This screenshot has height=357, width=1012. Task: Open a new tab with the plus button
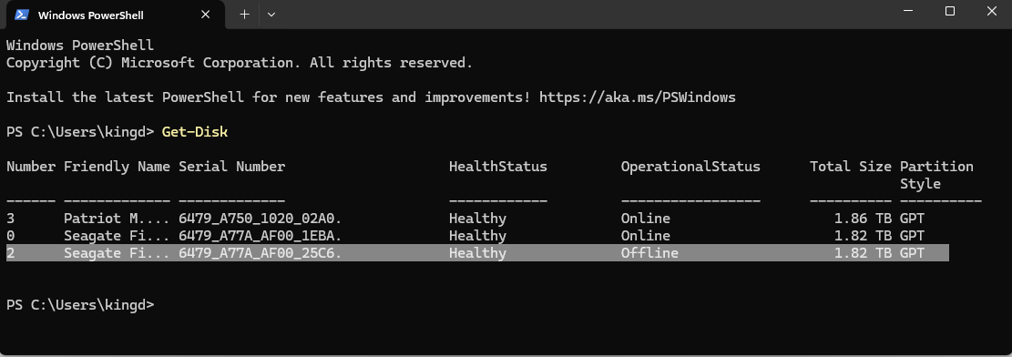244,15
